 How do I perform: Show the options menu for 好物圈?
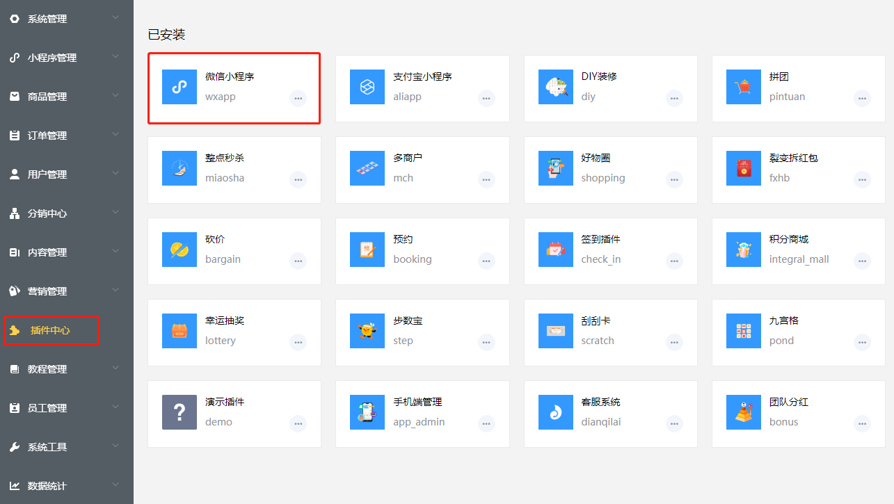tap(675, 180)
